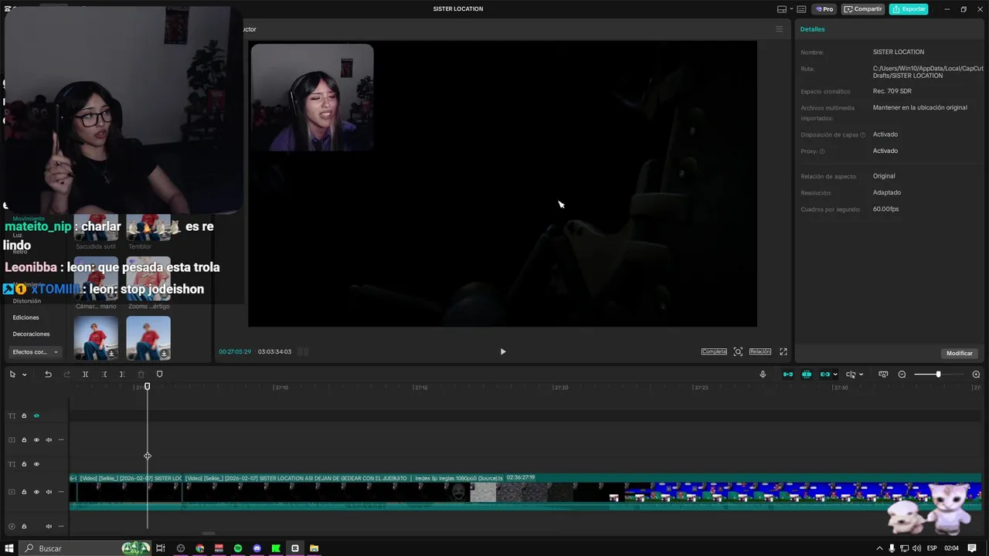Delete the selected timeline clip

pyautogui.click(x=141, y=375)
